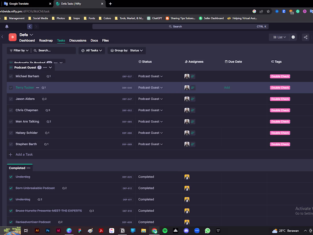Open the List view dropdown

tap(279, 37)
